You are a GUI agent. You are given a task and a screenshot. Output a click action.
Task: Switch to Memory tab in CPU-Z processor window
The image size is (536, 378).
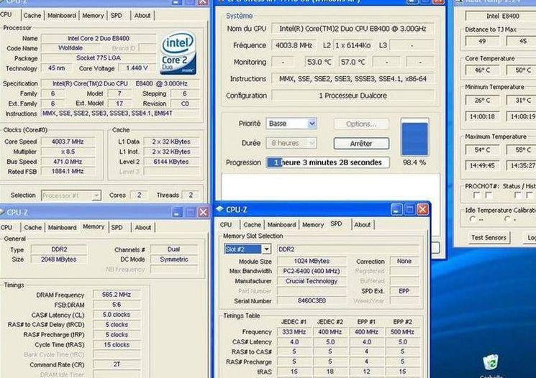click(x=93, y=15)
